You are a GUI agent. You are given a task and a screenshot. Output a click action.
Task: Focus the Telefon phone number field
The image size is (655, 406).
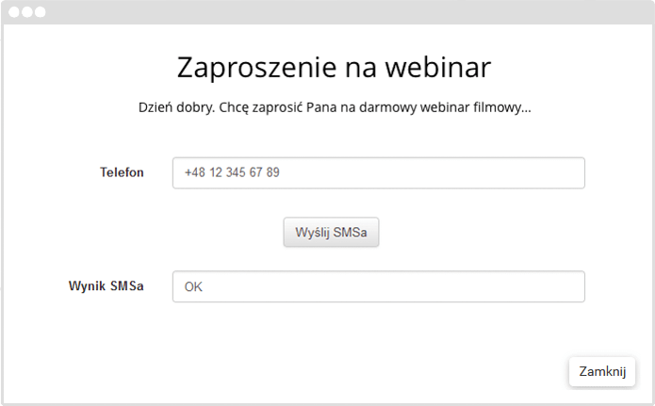point(378,173)
